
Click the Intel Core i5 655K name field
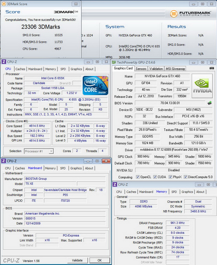pos(53,78)
